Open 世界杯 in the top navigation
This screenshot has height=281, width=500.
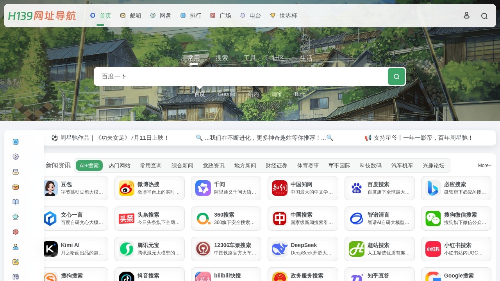point(284,16)
